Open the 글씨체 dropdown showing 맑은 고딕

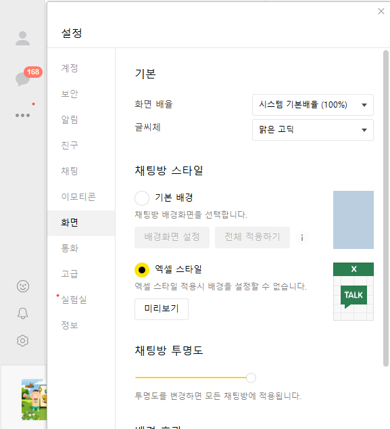pos(313,130)
